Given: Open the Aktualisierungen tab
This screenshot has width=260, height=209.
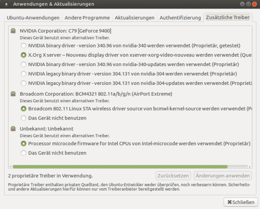Looking at the screenshot, I should click(134, 18).
